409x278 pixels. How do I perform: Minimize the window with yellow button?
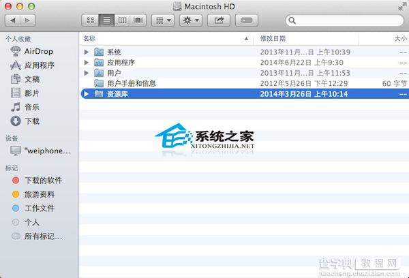(20, 6)
